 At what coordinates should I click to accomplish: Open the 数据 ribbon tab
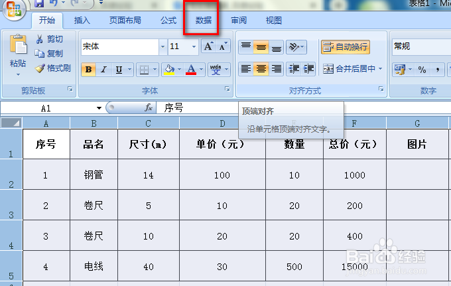coord(204,20)
